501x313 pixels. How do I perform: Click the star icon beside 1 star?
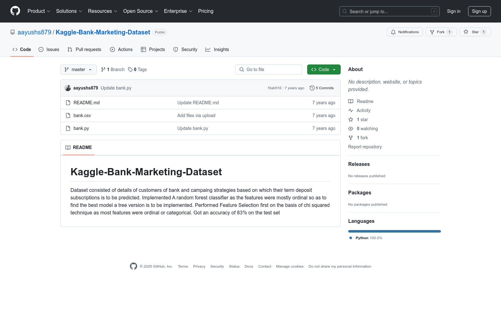pos(351,120)
